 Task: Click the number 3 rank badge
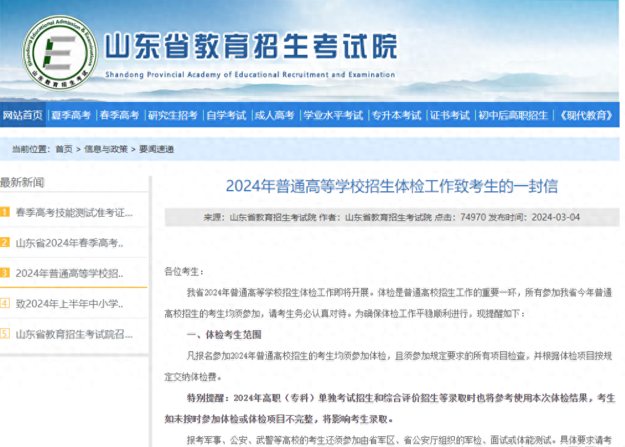(x=5, y=273)
